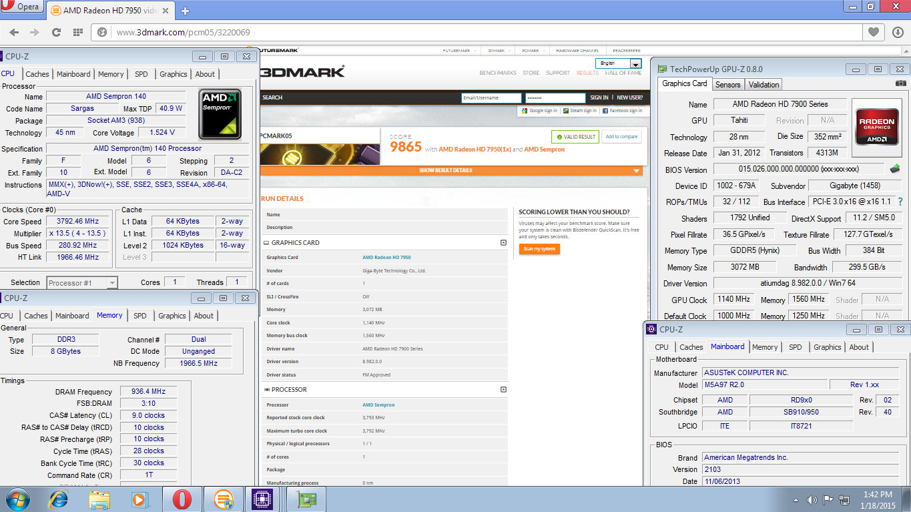
Task: Click the STORE navigation link
Action: (531, 73)
